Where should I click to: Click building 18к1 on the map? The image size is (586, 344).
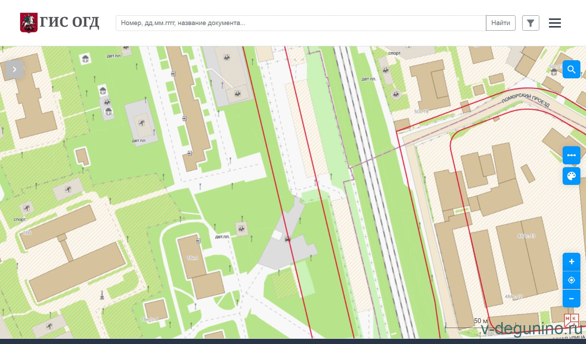(192, 258)
